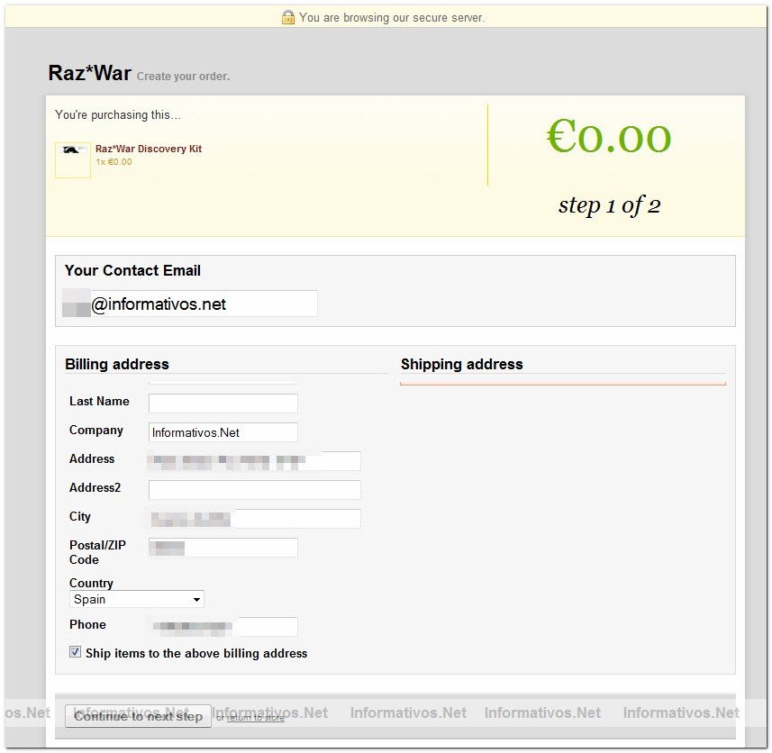
Task: Click the contact email input field
Action: [191, 304]
